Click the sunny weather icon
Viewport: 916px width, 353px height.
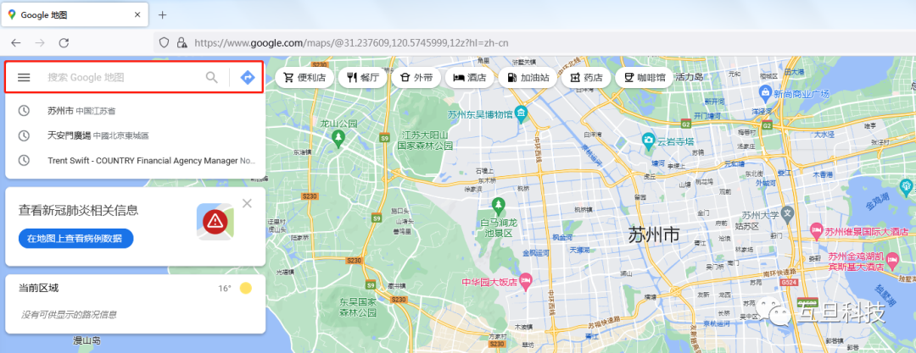point(246,288)
